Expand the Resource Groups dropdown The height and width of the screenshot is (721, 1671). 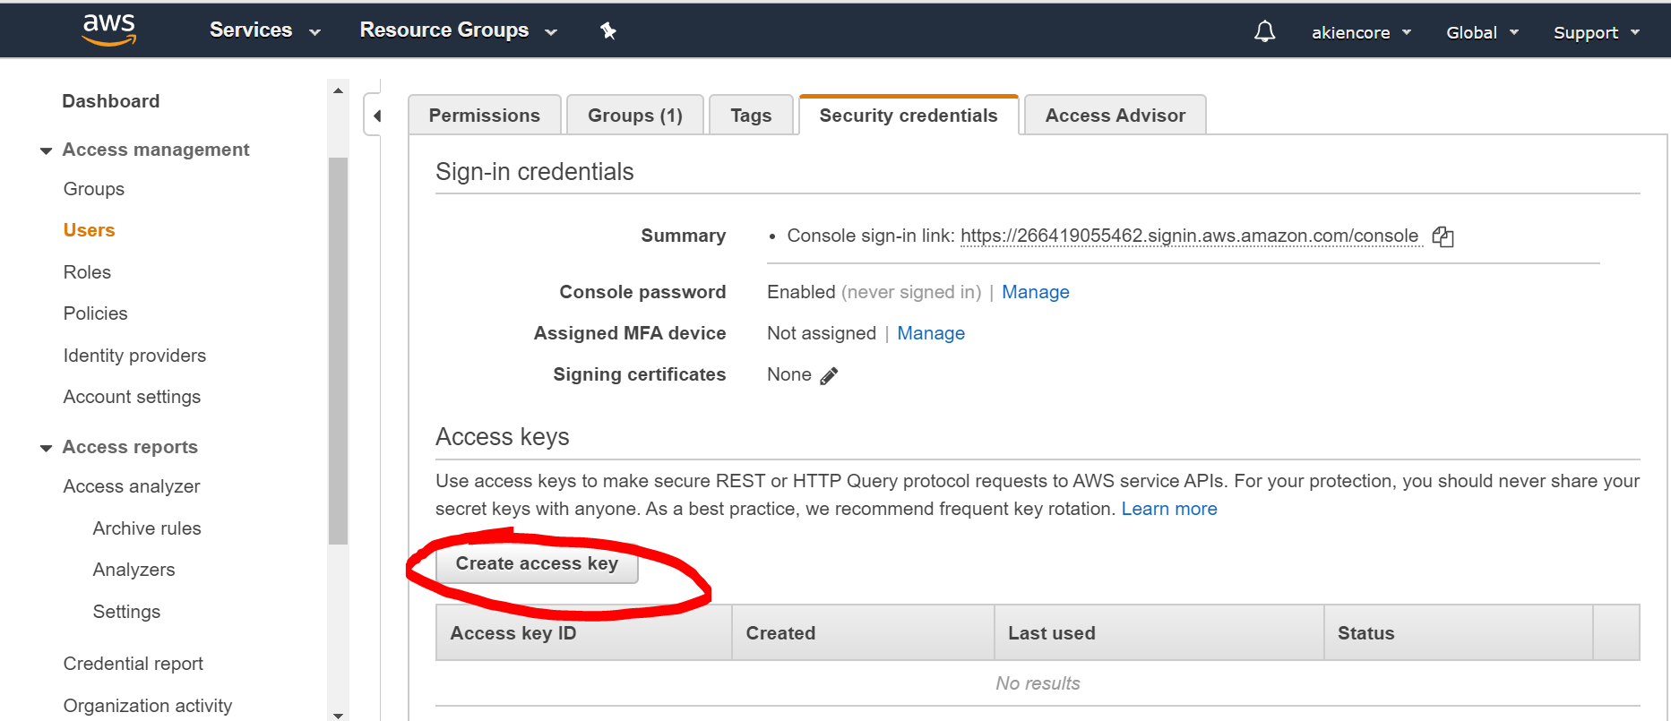tap(458, 30)
